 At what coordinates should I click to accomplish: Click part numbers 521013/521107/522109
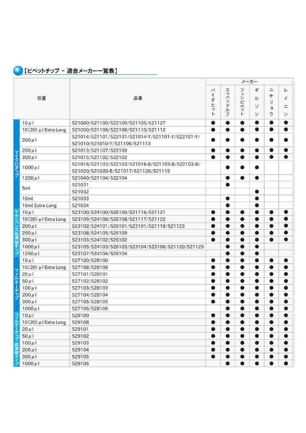click(x=99, y=150)
